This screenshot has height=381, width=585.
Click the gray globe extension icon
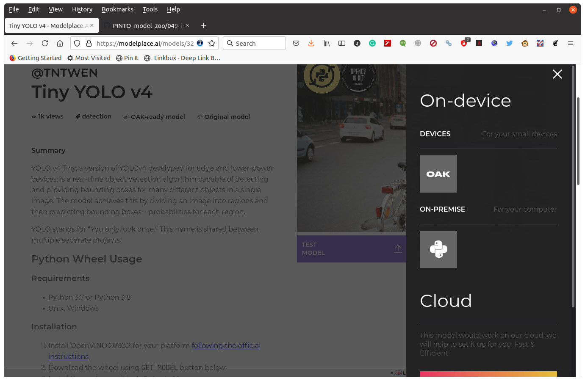[418, 43]
